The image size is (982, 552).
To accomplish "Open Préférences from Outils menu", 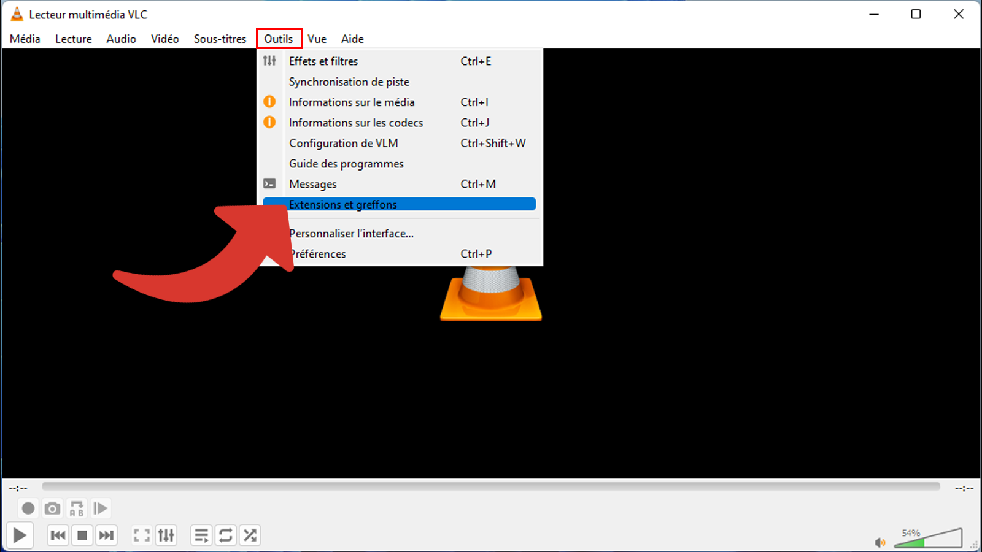I will (400, 254).
